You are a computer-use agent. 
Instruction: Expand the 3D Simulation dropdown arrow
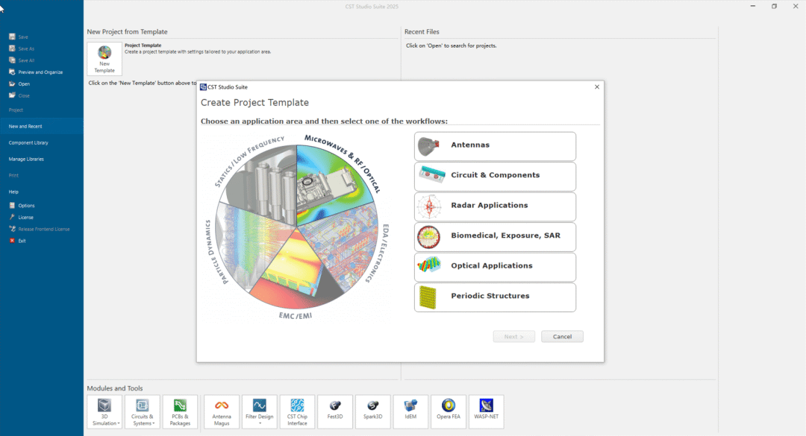119,423
